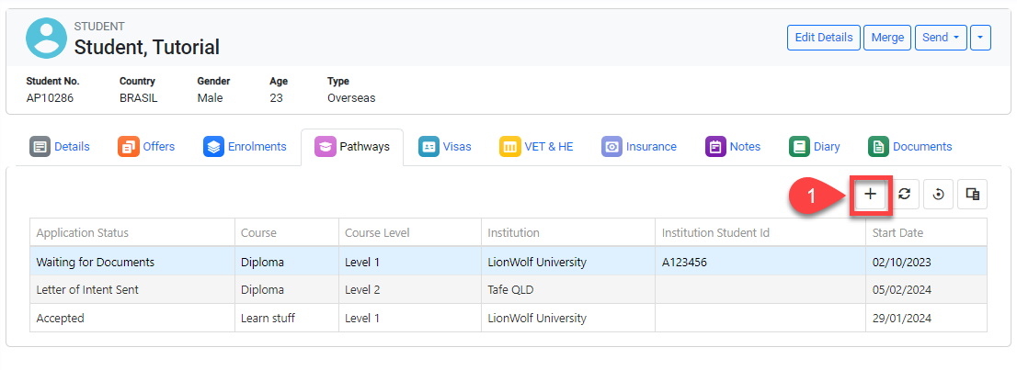Open the Diary tab

[815, 147]
